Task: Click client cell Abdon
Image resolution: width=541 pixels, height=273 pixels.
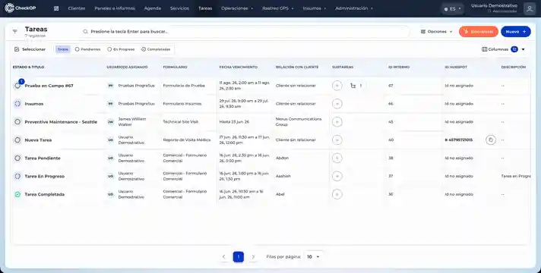Action: click(282, 158)
